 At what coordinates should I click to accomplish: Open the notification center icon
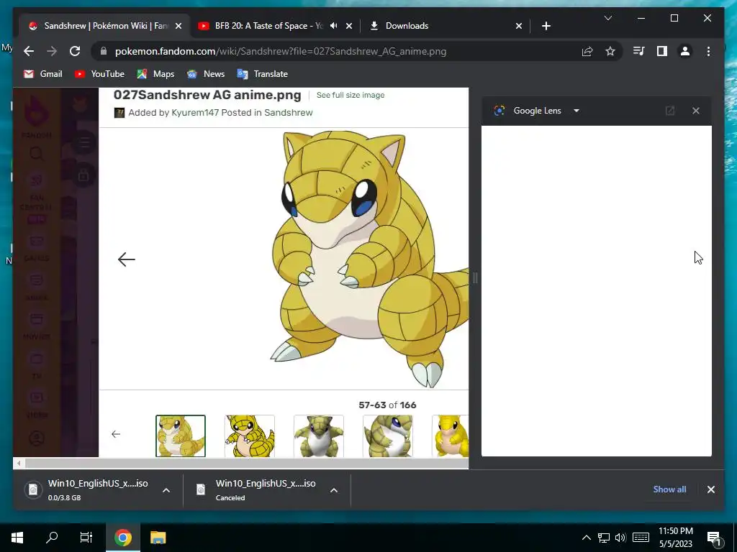click(714, 538)
